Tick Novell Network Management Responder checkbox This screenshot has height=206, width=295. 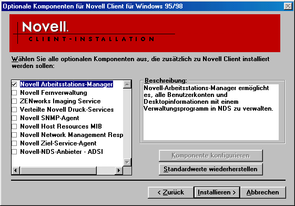14,135
